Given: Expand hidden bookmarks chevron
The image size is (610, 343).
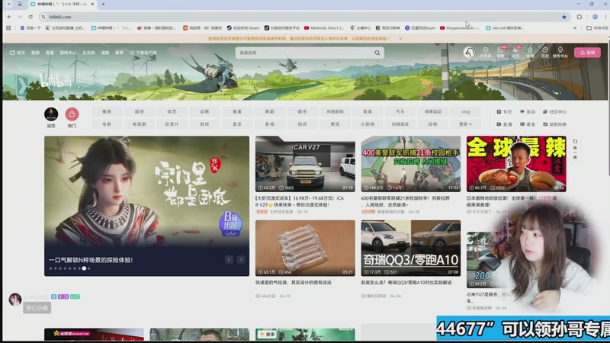Looking at the screenshot, I should (575, 28).
